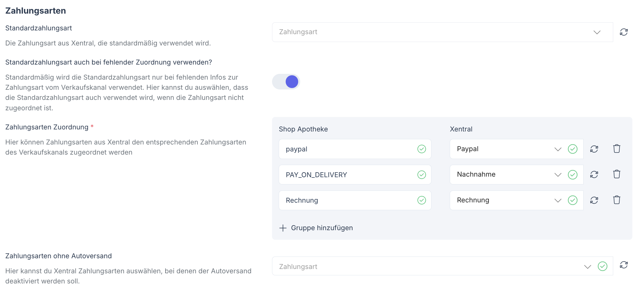Refresh the Nachnahme mapping row
The height and width of the screenshot is (293, 637).
pyautogui.click(x=594, y=174)
